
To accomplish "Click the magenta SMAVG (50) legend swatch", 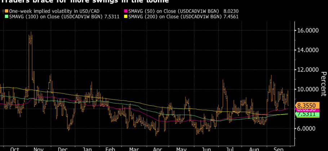I will pyautogui.click(x=126, y=11).
